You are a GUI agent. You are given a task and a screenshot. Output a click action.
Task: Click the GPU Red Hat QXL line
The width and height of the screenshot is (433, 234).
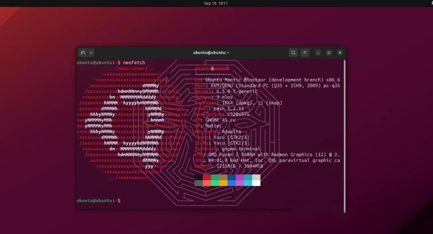(x=267, y=160)
